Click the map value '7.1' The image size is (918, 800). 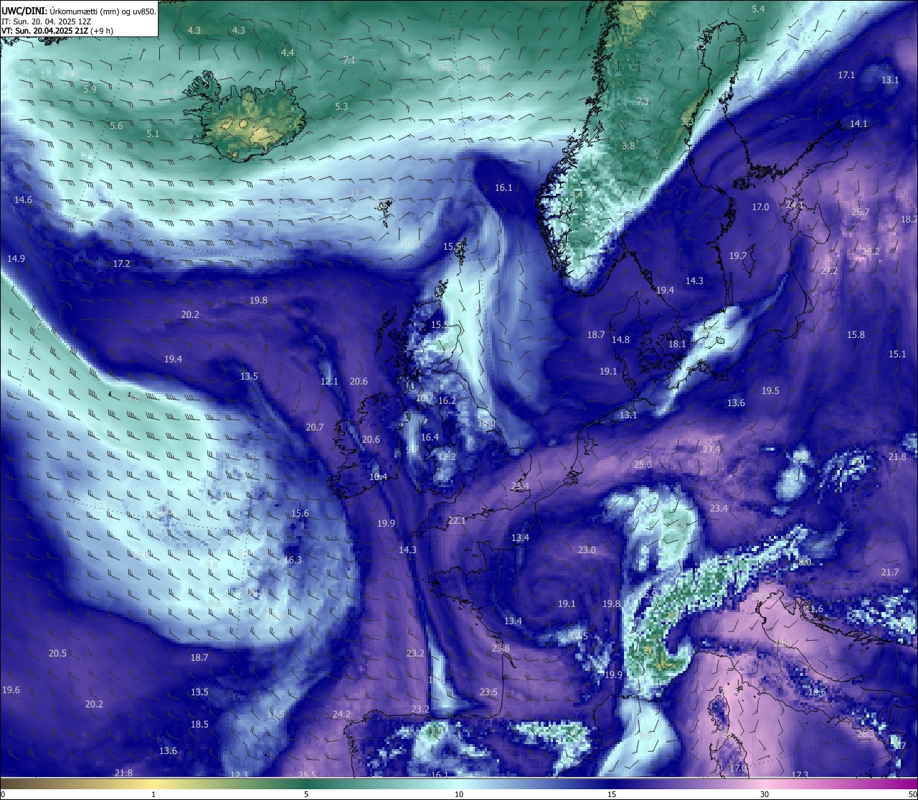click(349, 60)
